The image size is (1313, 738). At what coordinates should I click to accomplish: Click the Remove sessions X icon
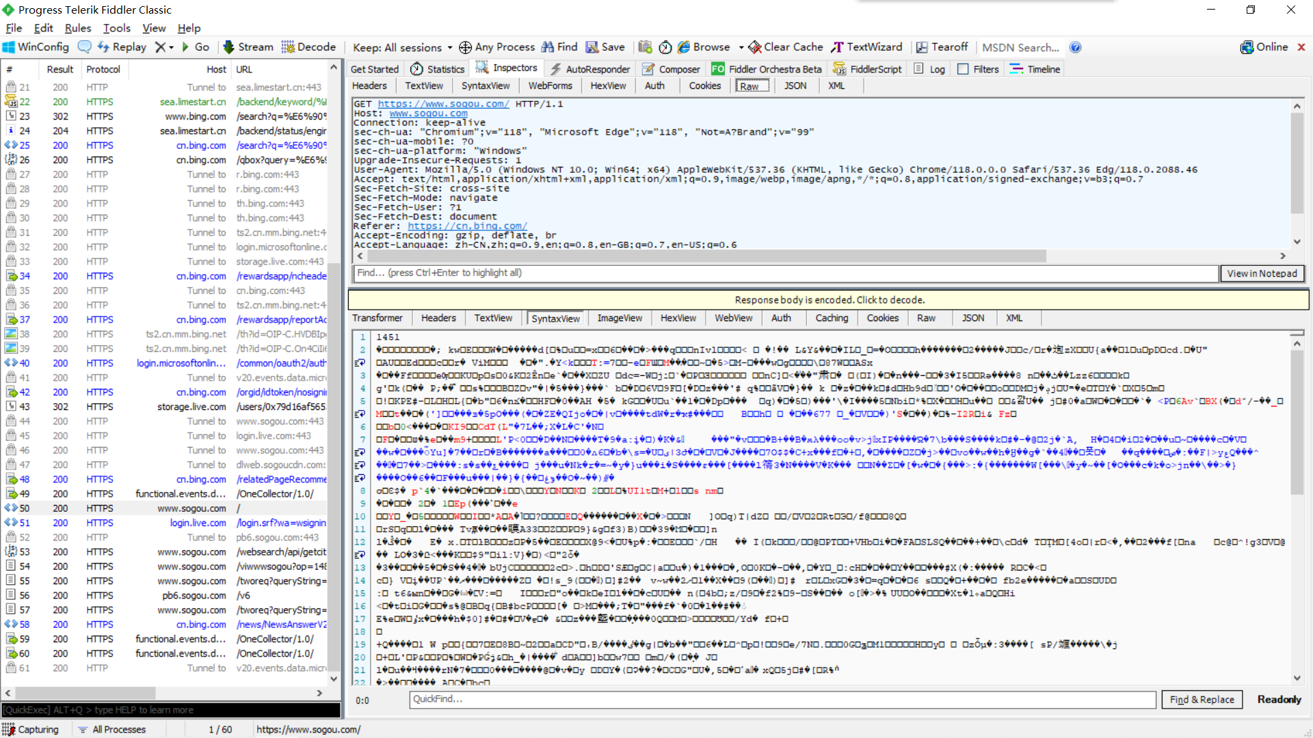click(160, 47)
